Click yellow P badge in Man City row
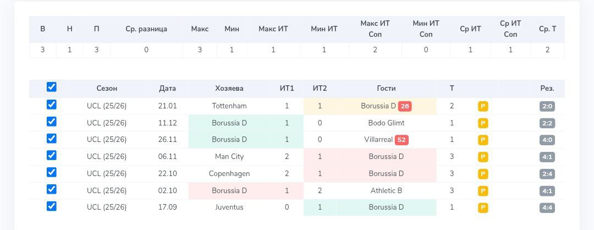The height and width of the screenshot is (230, 594). point(483,157)
